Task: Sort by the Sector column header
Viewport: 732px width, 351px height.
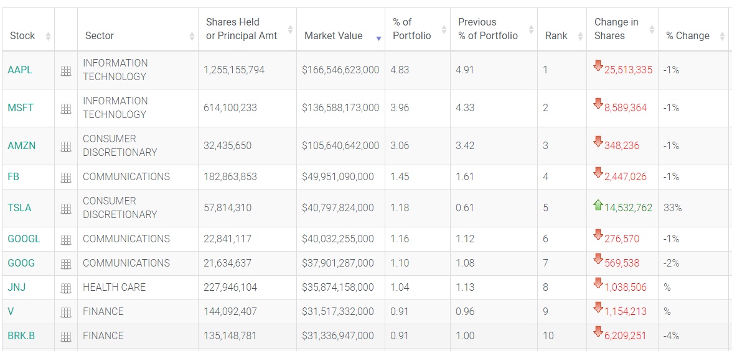Action: tap(100, 36)
